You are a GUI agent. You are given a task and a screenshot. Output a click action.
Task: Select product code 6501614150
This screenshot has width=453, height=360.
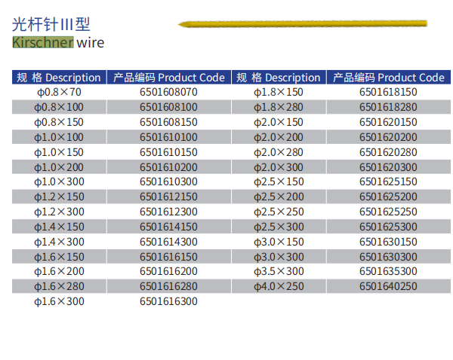[168, 227]
